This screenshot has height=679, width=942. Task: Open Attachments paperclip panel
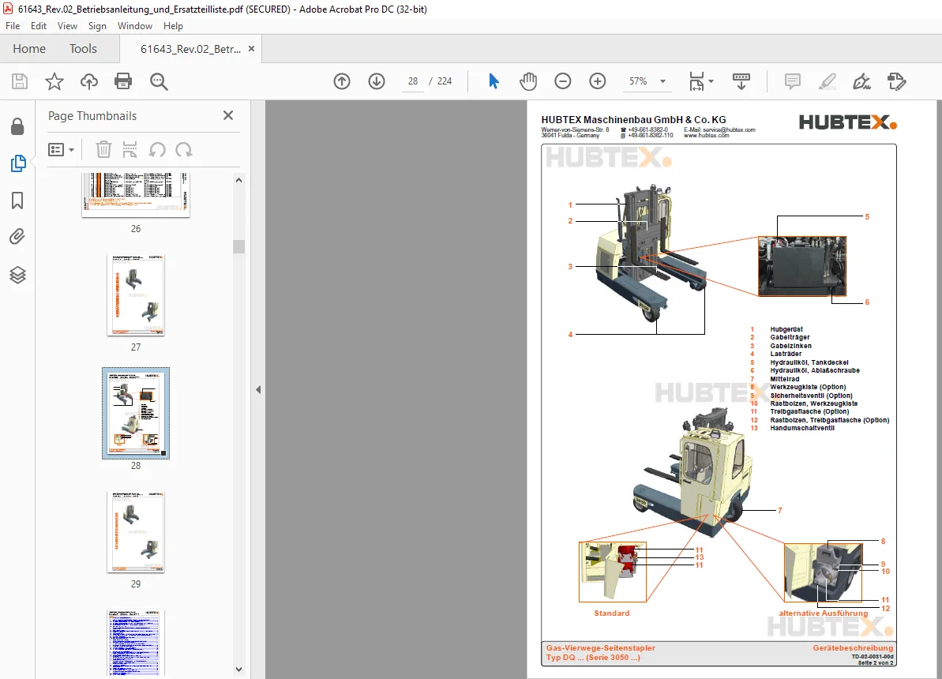pos(17,237)
